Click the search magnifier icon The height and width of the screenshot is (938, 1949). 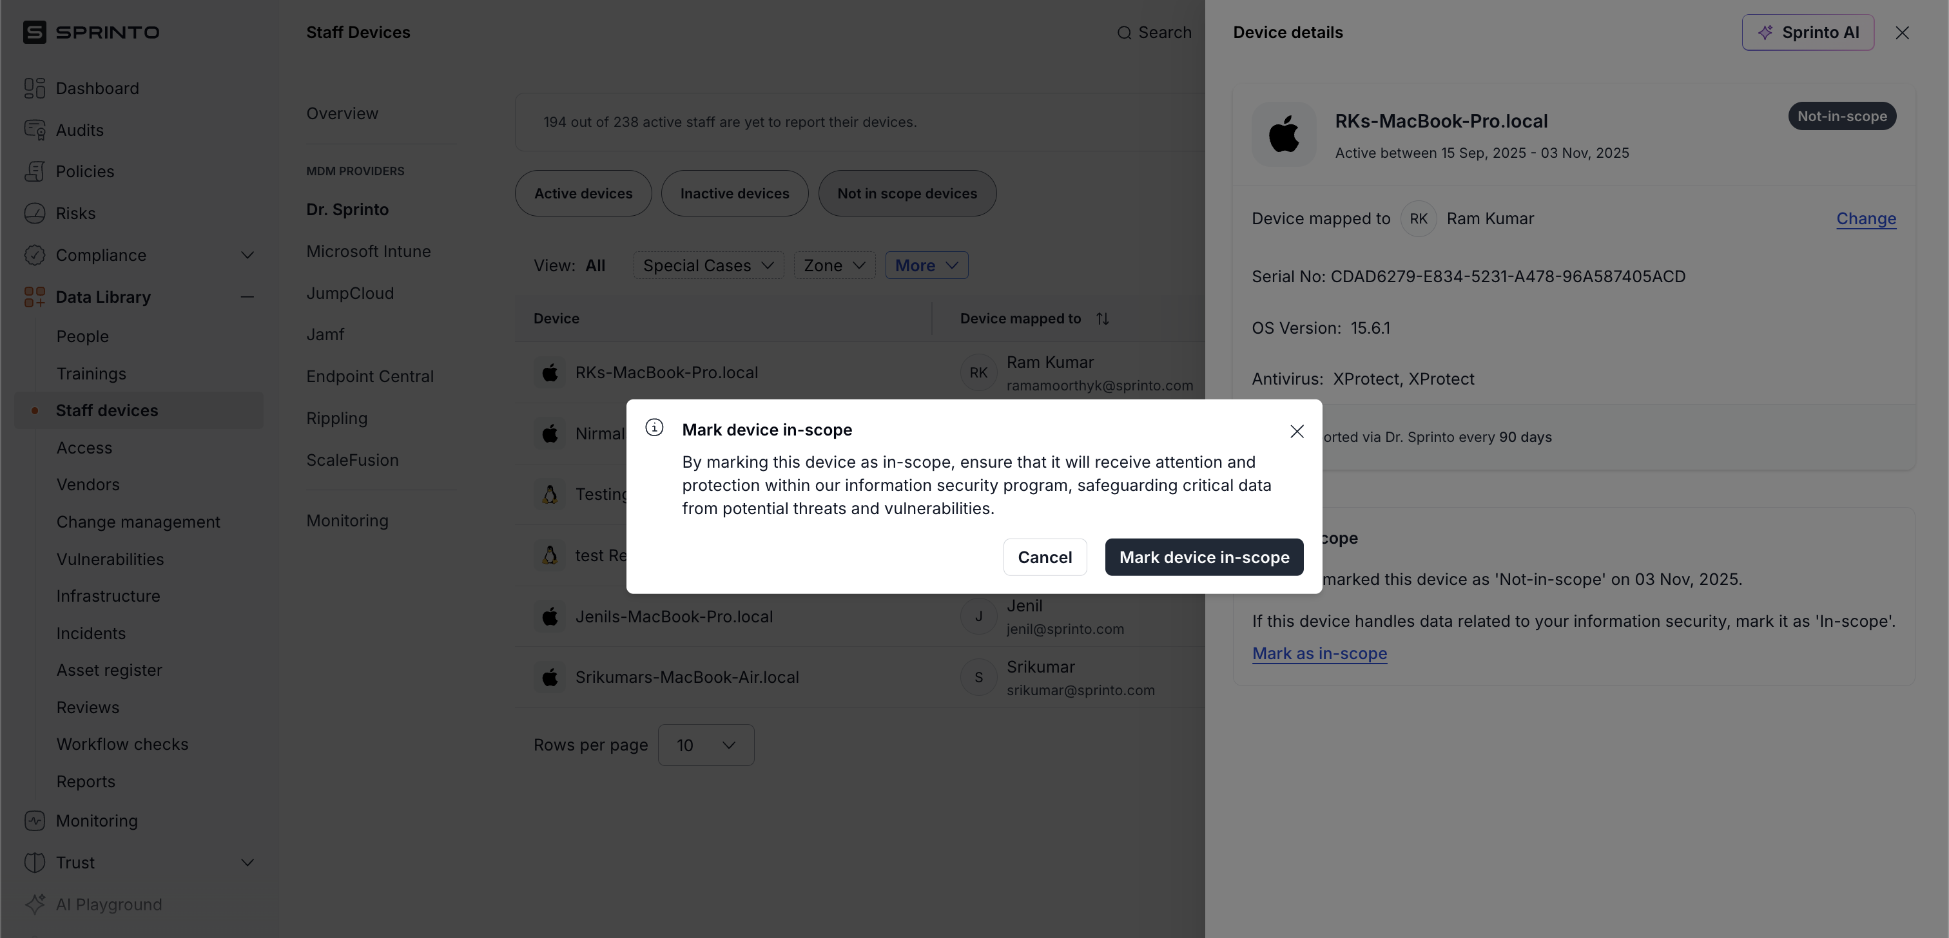[1124, 32]
